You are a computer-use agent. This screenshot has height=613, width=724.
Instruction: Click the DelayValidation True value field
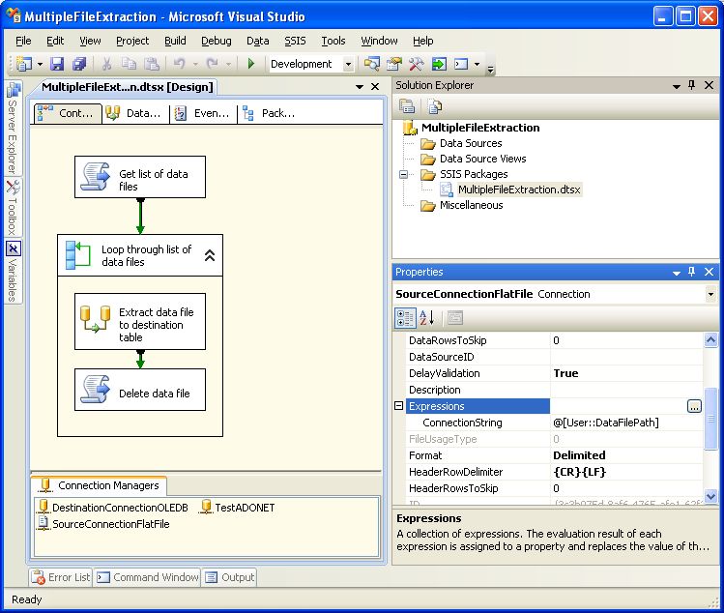[626, 373]
